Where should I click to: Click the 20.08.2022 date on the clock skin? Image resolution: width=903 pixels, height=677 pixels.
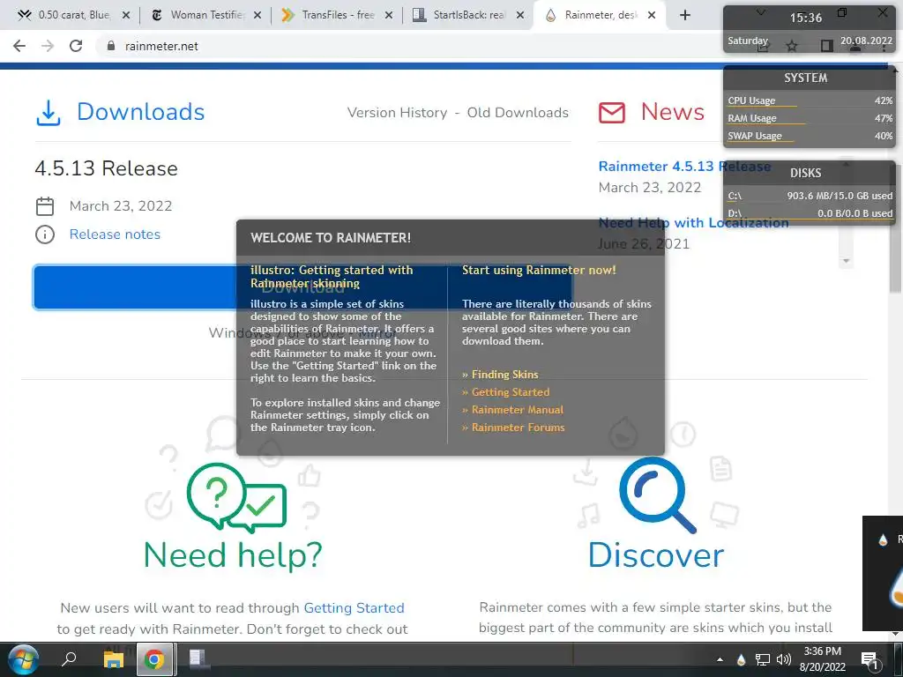(x=866, y=41)
